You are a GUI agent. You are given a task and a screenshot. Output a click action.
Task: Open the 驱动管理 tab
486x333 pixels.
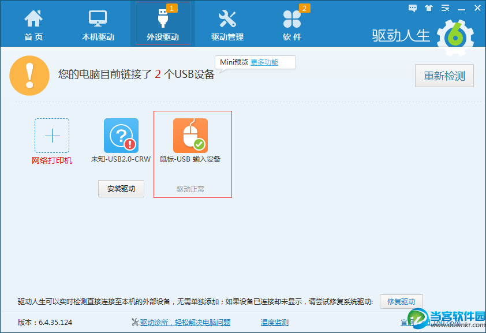pos(227,25)
